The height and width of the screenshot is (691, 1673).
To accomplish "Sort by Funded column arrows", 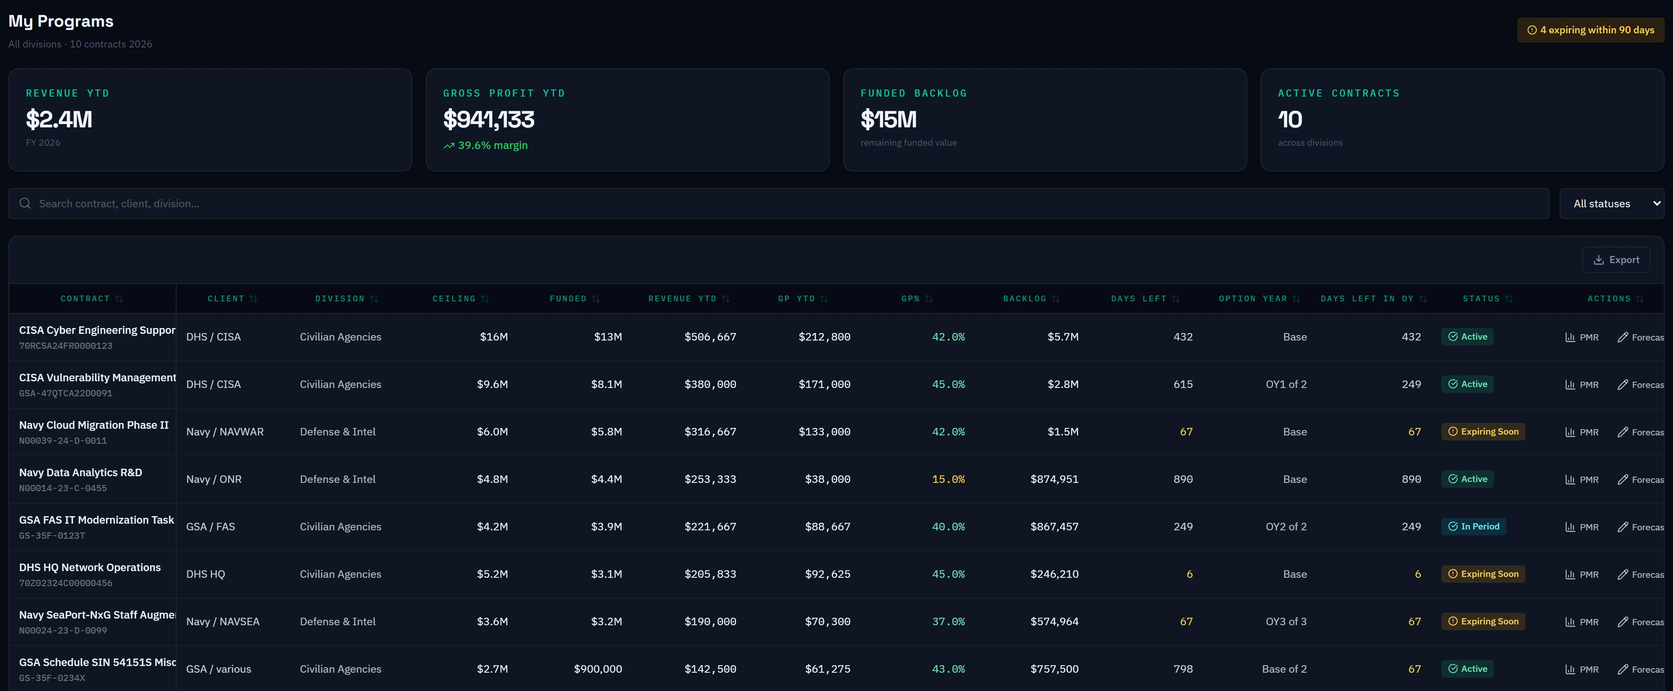I will coord(596,298).
